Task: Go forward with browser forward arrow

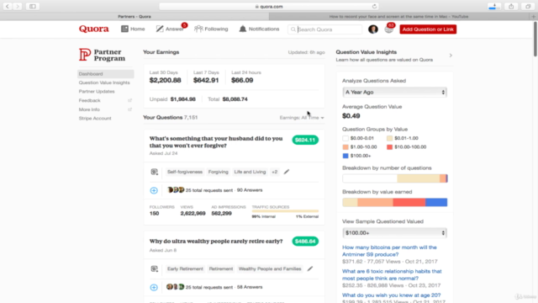Action: (x=18, y=6)
